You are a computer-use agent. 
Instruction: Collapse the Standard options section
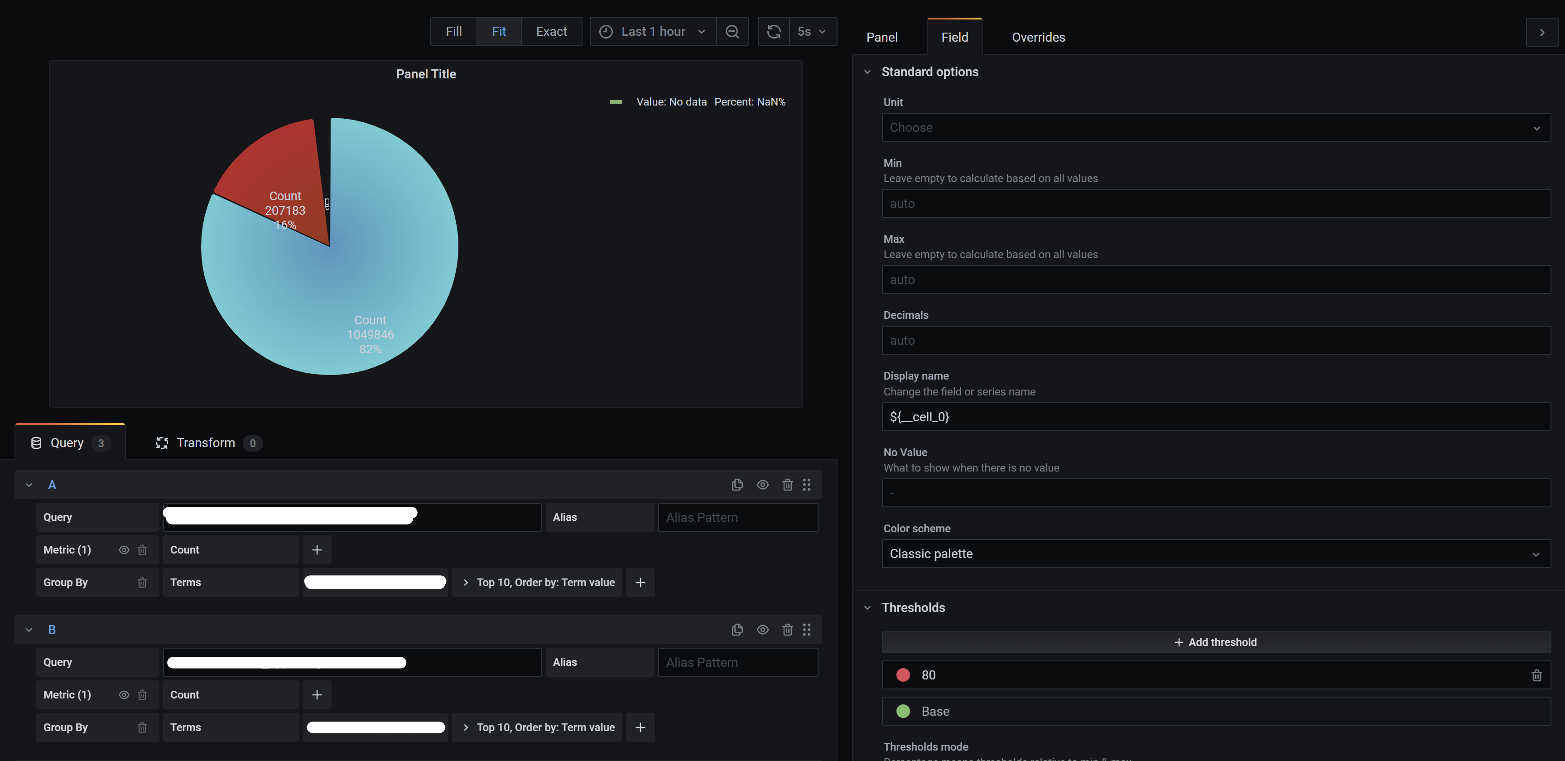pyautogui.click(x=868, y=72)
